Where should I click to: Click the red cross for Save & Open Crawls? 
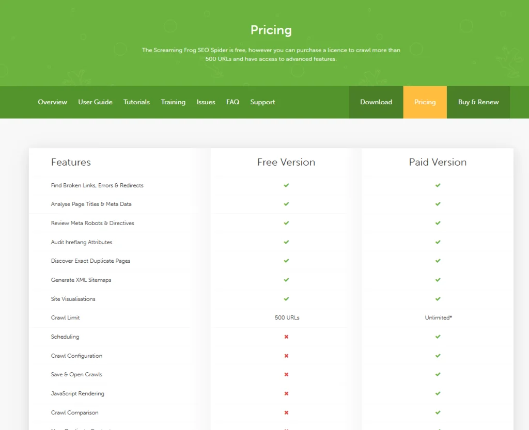tap(286, 374)
